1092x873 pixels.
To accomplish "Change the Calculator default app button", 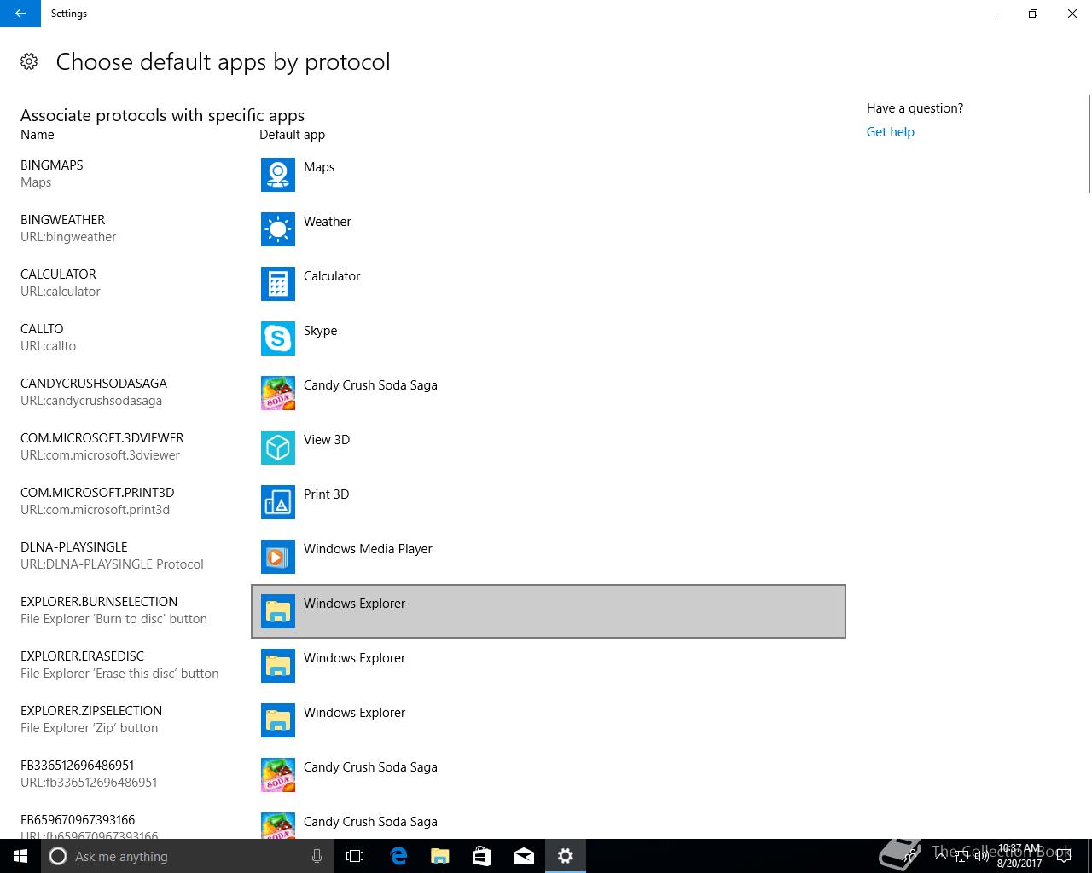I will [x=549, y=284].
